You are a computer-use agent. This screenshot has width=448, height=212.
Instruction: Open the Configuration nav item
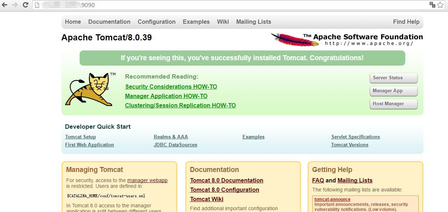[157, 22]
